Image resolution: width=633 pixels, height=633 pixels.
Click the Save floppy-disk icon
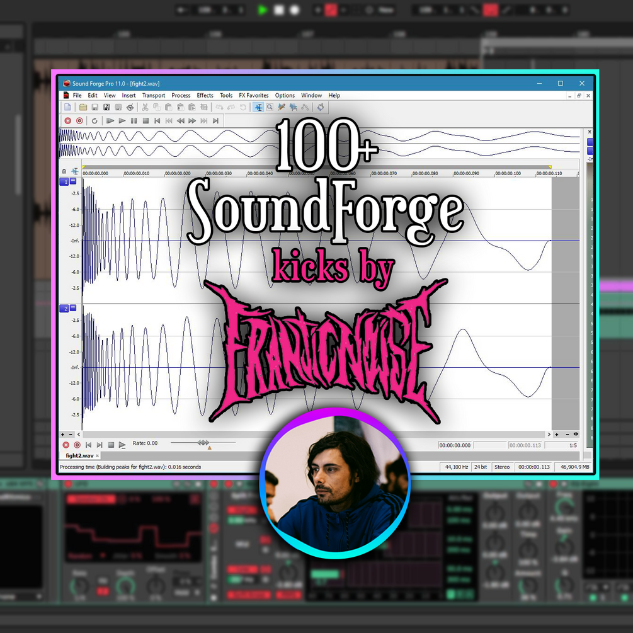[x=95, y=107]
